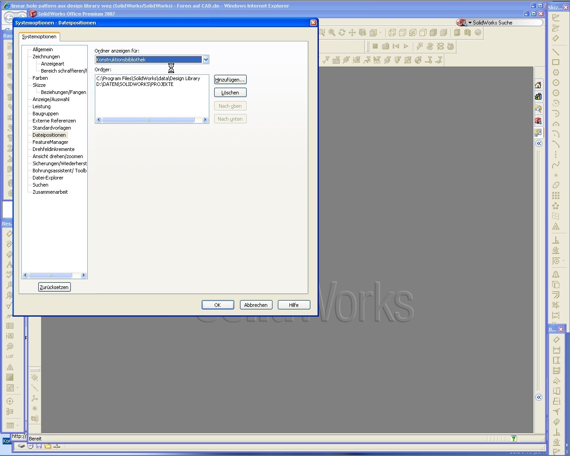Click the Pan view arrows icon
This screenshot has height=456, width=570.
click(352, 33)
